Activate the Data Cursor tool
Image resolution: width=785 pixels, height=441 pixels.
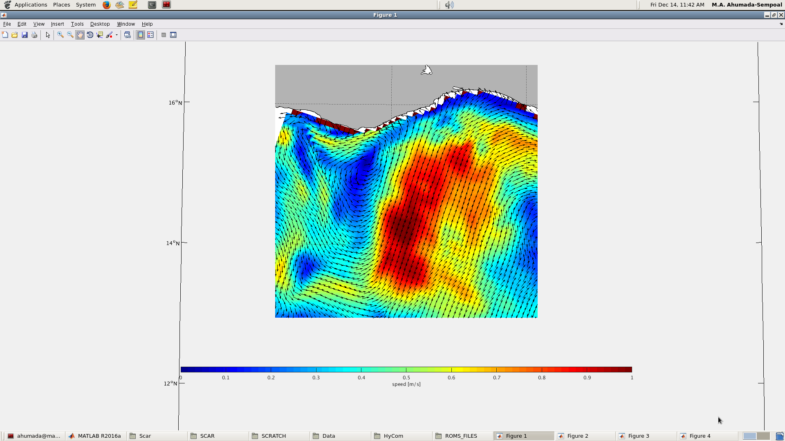(x=100, y=35)
